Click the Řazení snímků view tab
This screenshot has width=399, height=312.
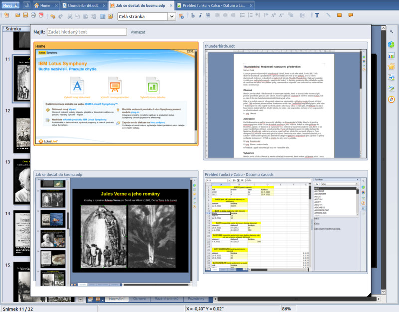(166, 299)
